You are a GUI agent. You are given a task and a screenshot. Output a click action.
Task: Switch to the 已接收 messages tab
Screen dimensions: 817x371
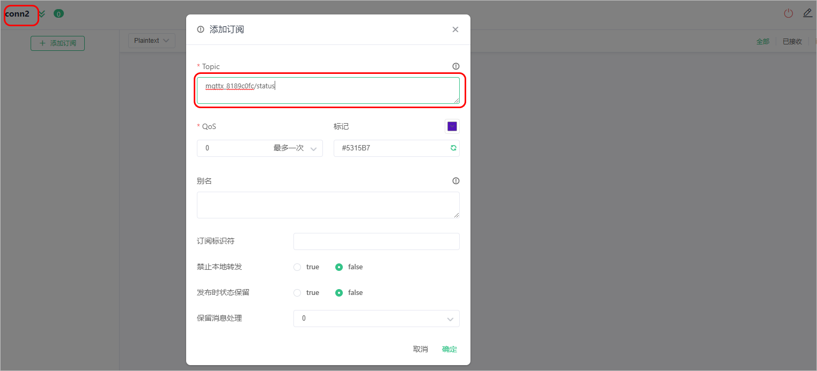point(792,41)
